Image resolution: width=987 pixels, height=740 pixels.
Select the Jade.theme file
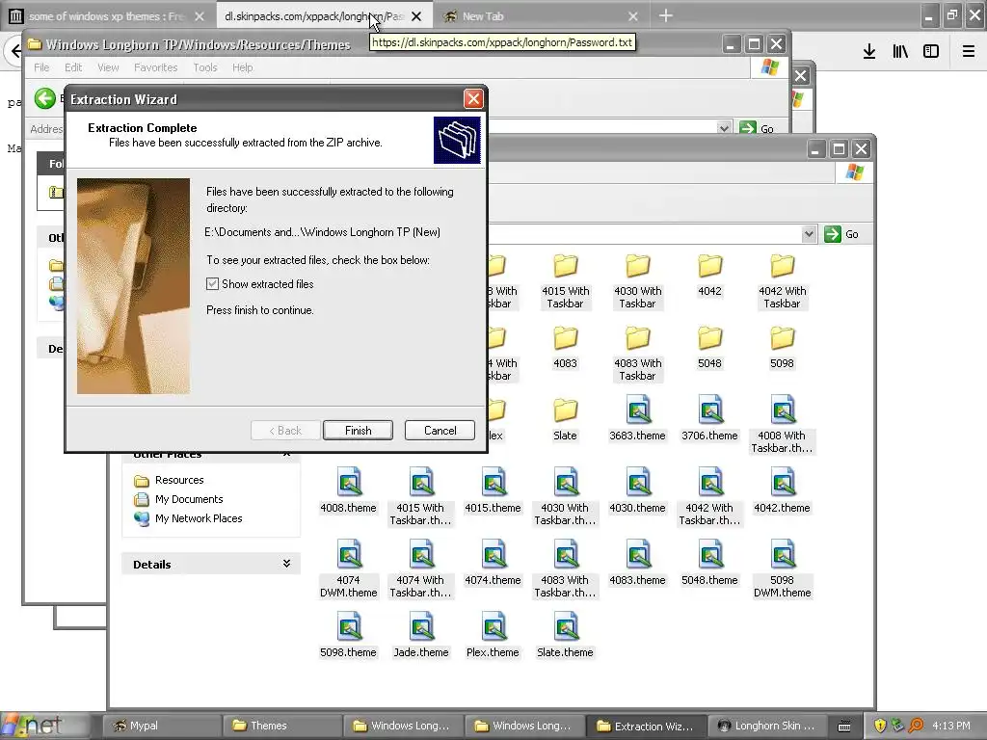tap(420, 636)
